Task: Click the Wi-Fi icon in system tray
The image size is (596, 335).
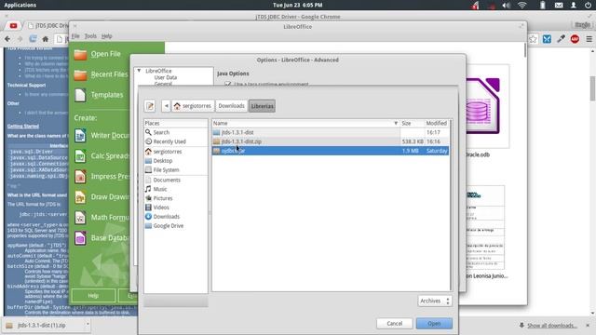Action: coord(522,5)
